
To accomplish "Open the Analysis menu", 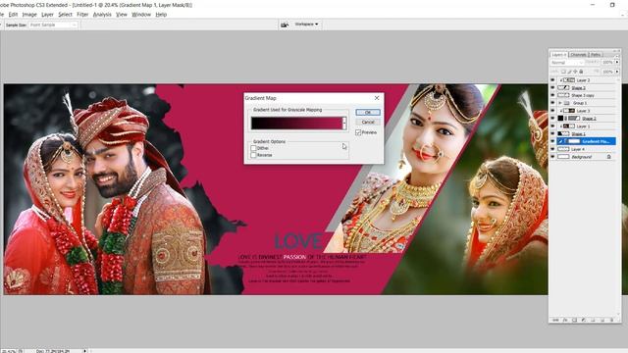I will tap(102, 15).
